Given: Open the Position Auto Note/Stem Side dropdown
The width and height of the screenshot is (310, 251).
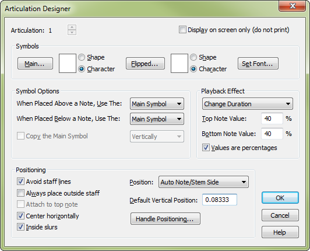Looking at the screenshot, I should (203, 182).
